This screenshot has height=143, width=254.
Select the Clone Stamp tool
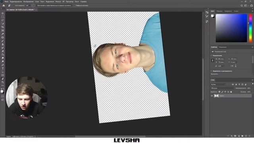pos(3,44)
